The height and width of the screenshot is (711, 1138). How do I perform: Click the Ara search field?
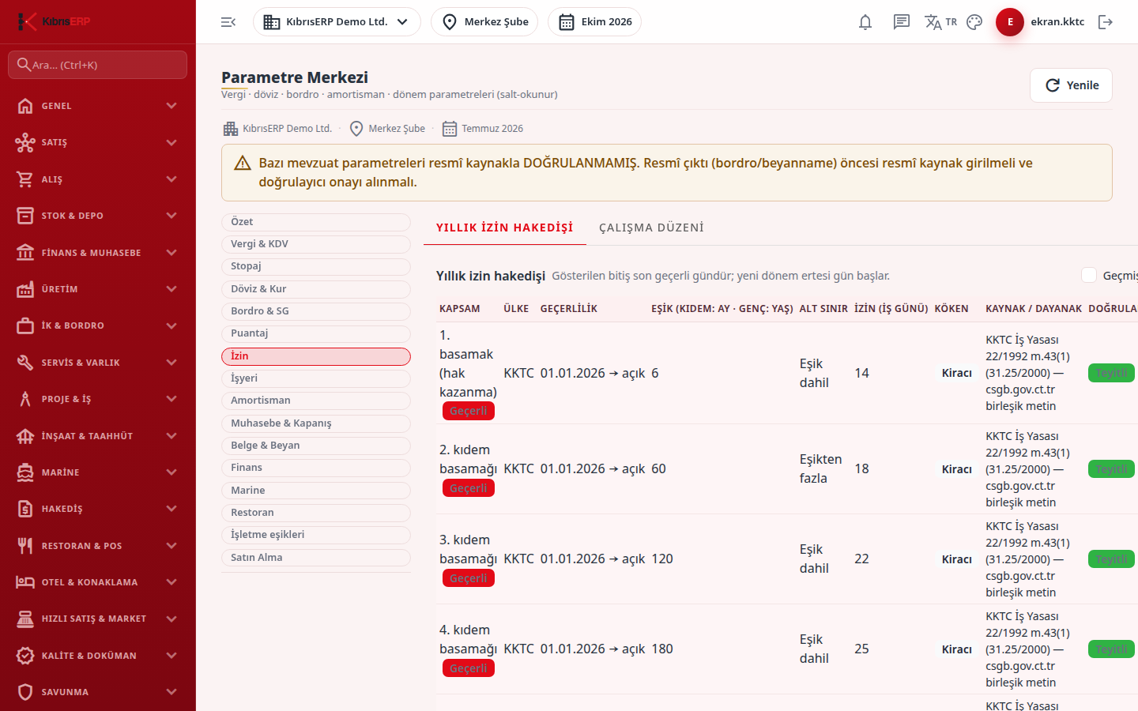(98, 65)
